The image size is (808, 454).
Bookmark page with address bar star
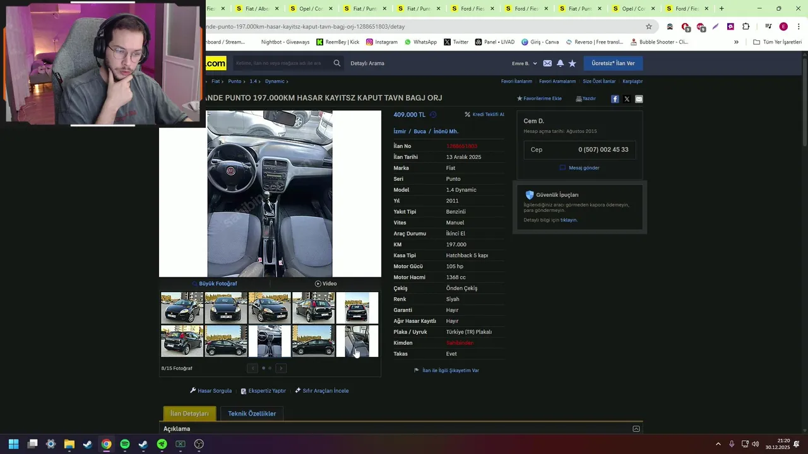pos(648,26)
